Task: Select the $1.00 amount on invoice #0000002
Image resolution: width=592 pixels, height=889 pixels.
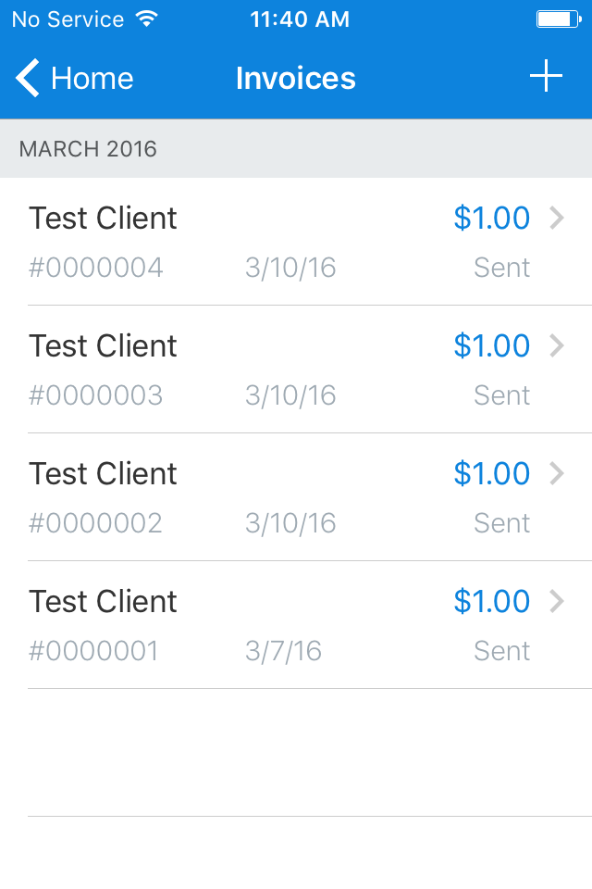Action: coord(491,473)
